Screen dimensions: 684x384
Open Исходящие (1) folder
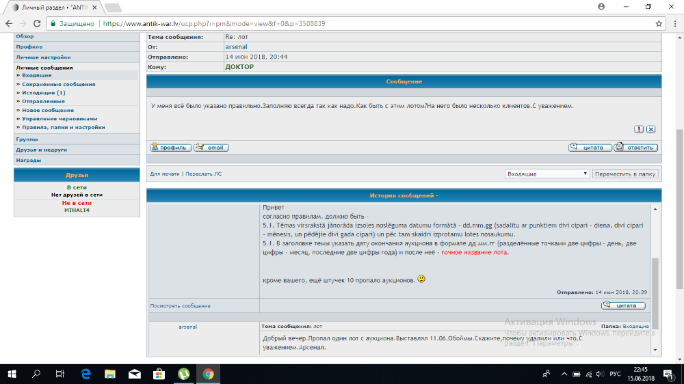coord(44,92)
